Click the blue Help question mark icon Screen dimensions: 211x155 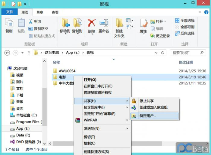click(x=206, y=12)
